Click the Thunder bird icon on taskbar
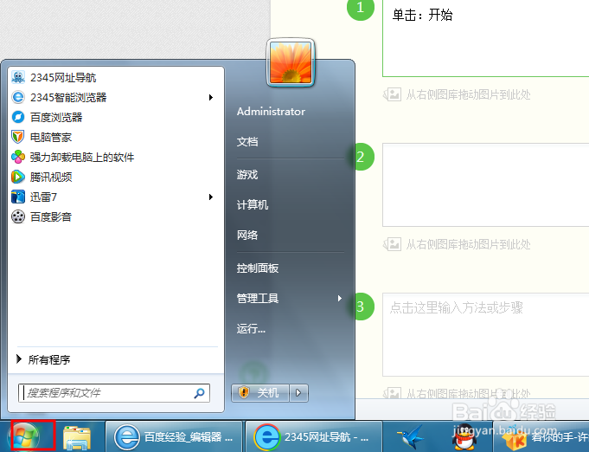The image size is (589, 452). tap(411, 437)
